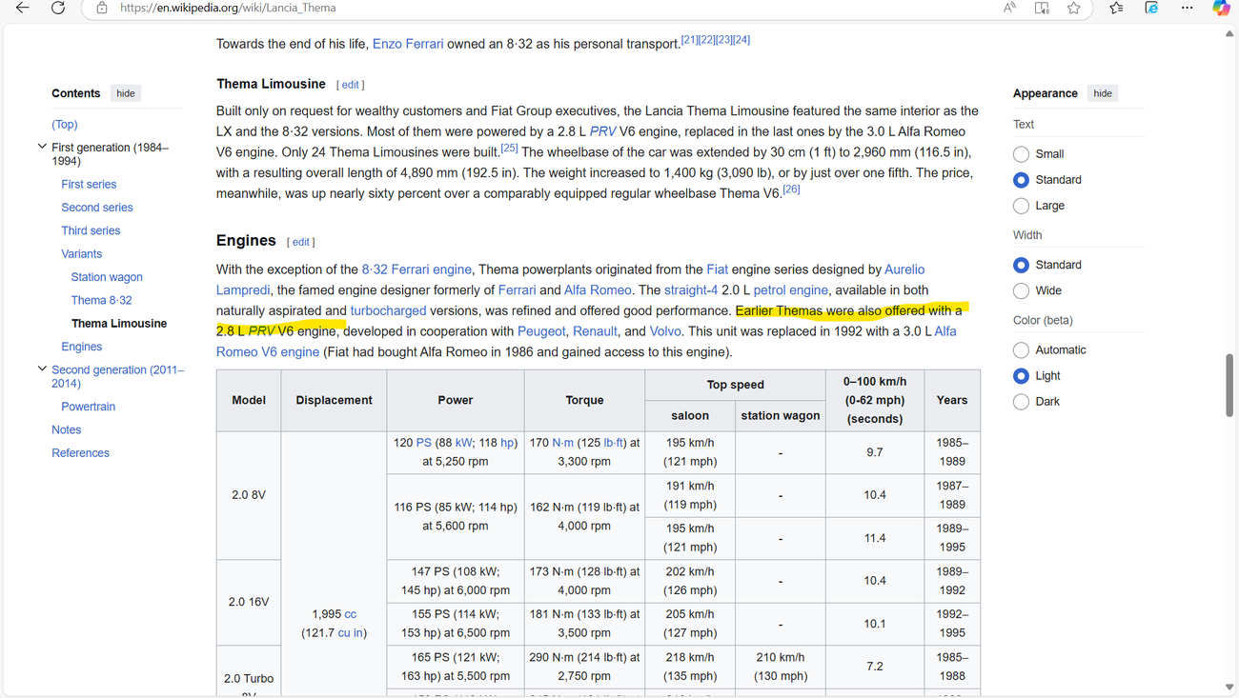Go to Engines in contents sidebar
Viewport: 1239px width, 698px height.
pos(81,347)
